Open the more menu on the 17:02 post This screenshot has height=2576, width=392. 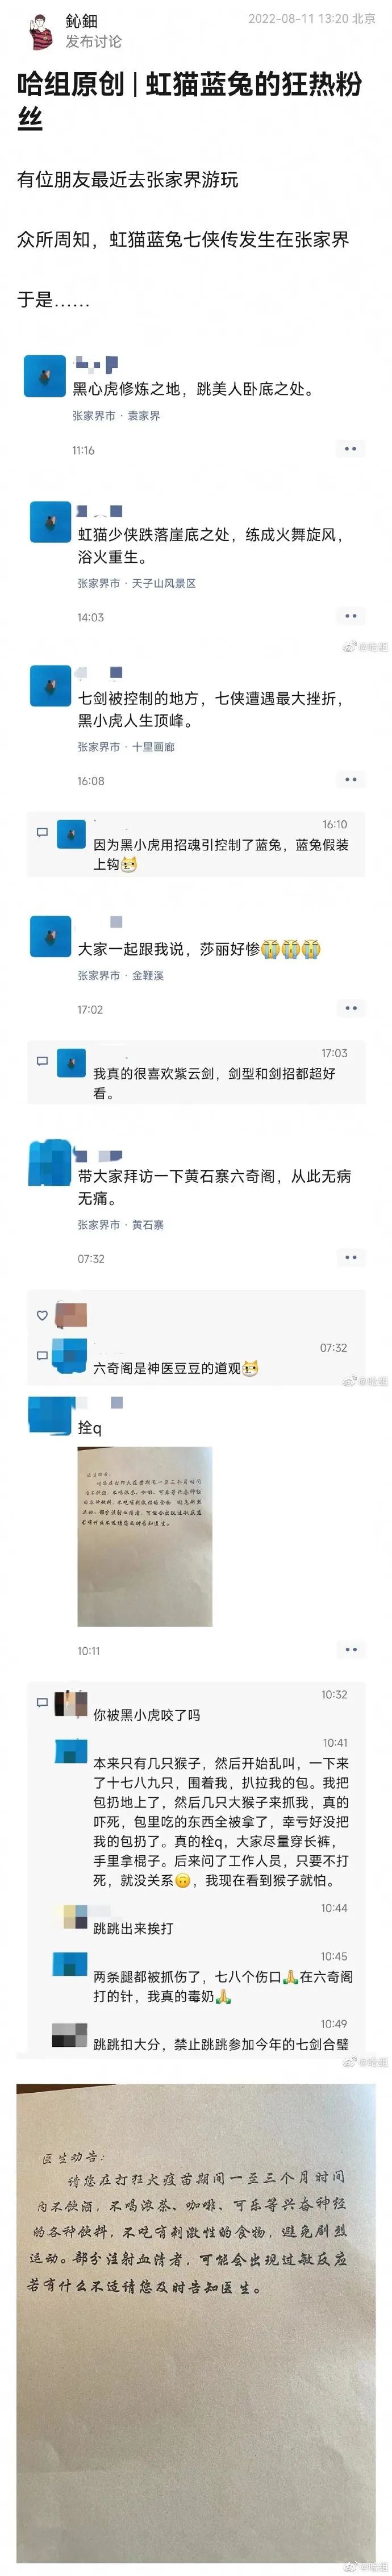point(350,1008)
